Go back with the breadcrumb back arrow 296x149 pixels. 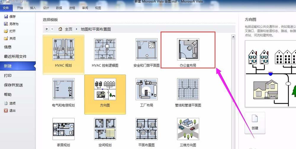tap(47, 29)
